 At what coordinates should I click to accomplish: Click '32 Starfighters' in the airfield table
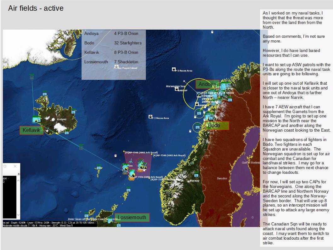[x=128, y=43]
